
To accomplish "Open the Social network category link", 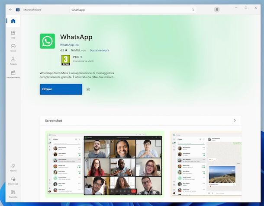I will (x=100, y=50).
